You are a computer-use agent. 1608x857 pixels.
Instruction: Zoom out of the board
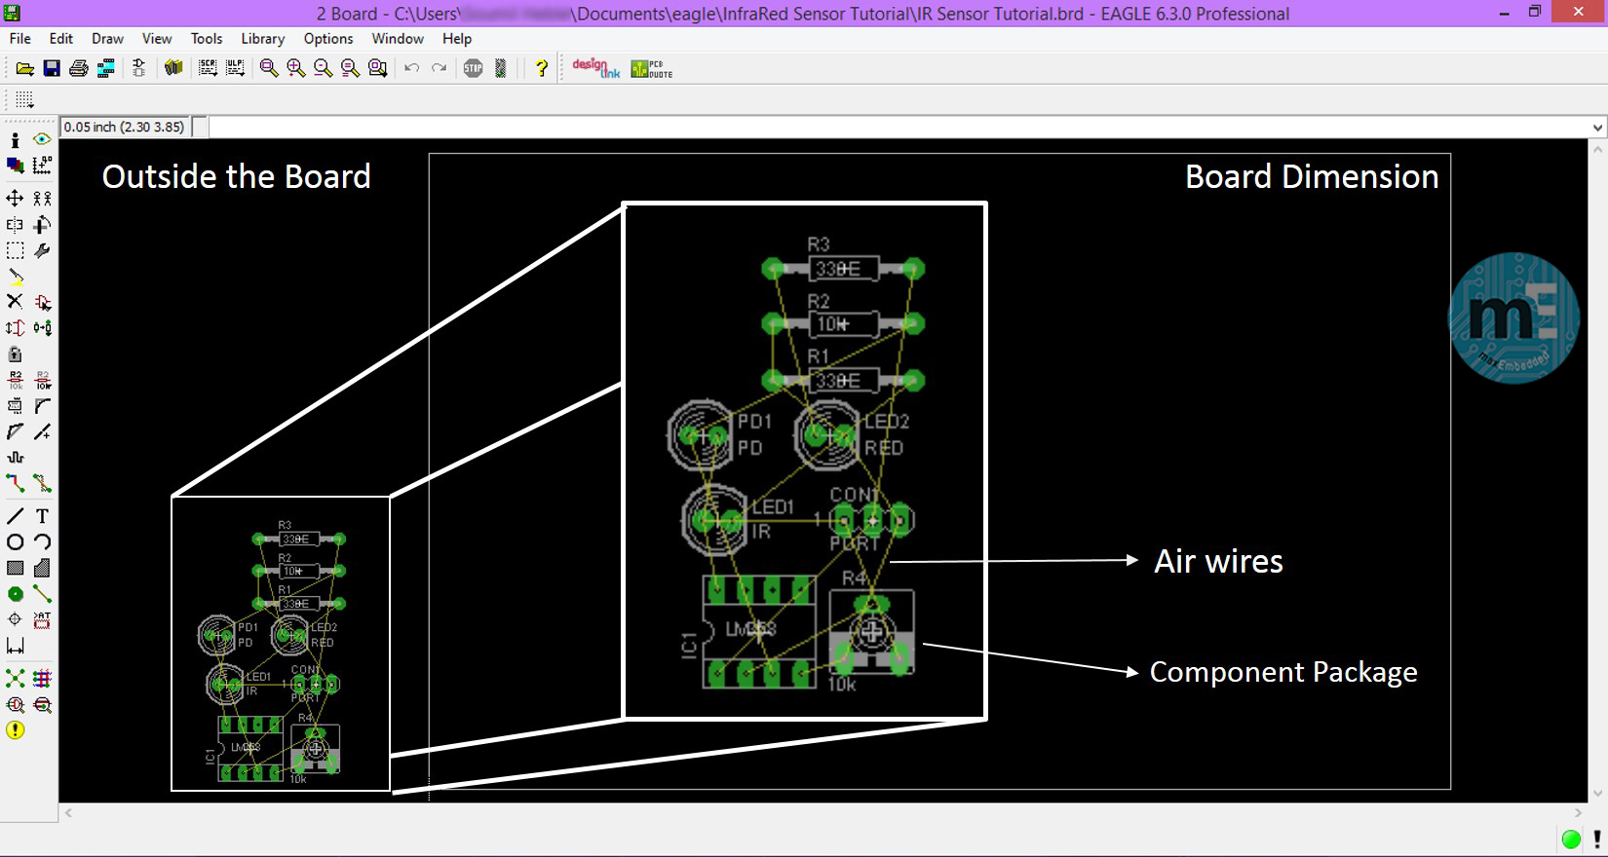tap(323, 68)
